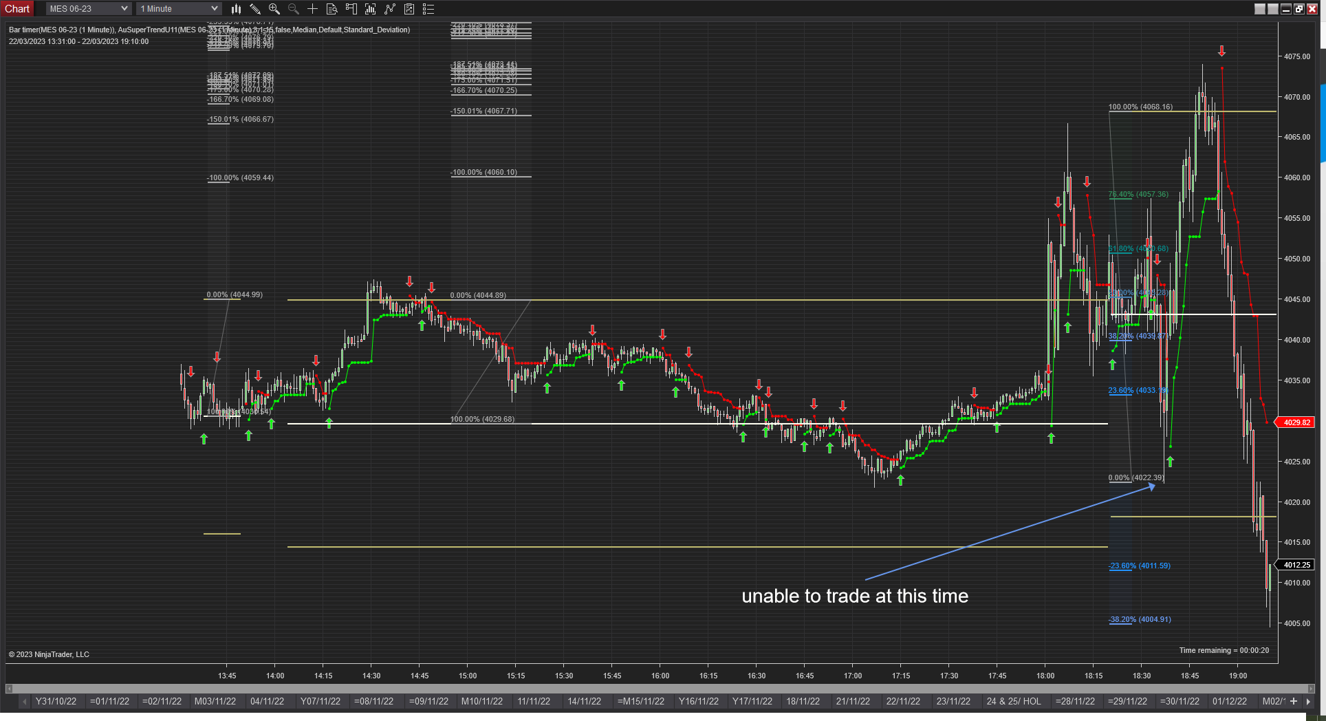1326x721 pixels.
Task: Click the red sell arrow at the chart high
Action: click(x=1221, y=51)
